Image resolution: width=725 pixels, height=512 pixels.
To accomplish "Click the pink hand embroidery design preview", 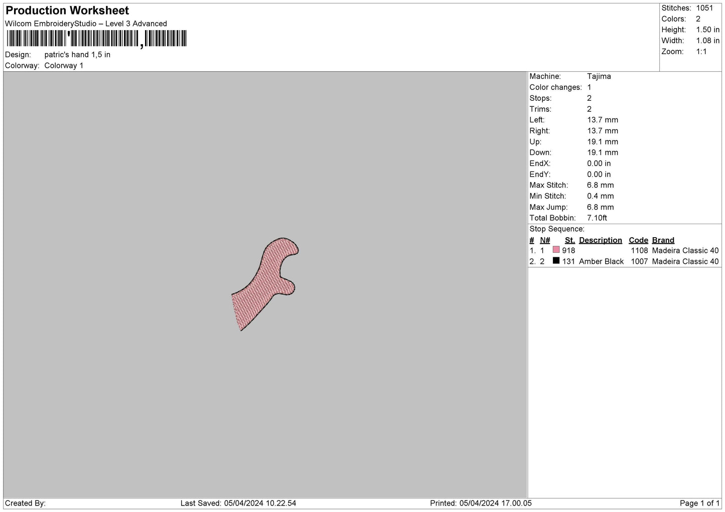I will click(265, 284).
